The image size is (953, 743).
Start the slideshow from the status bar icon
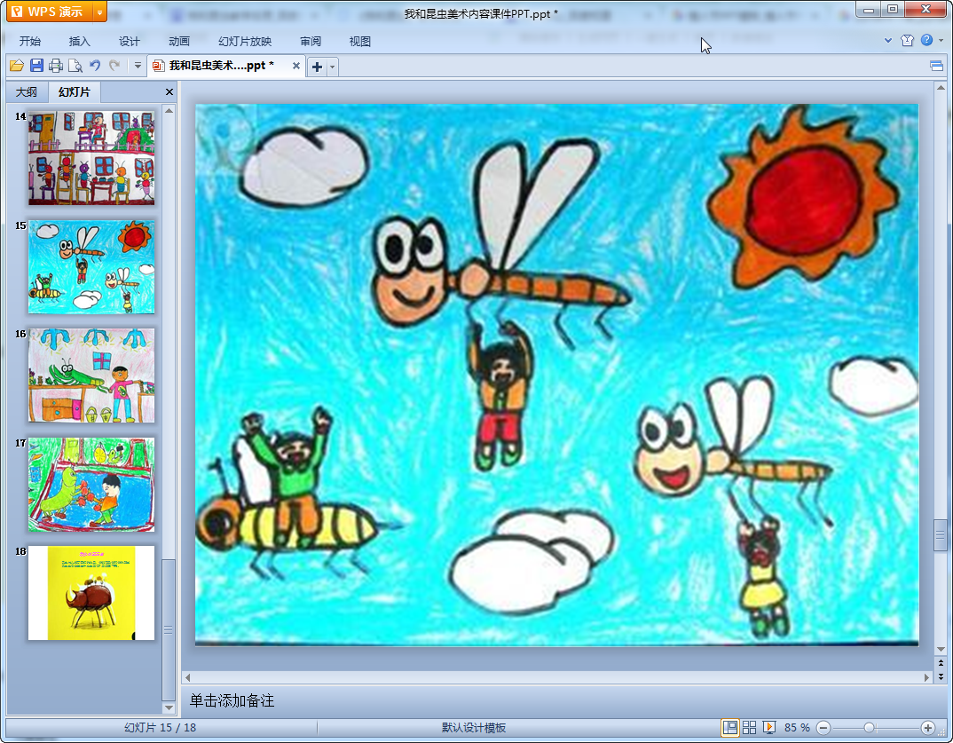click(x=769, y=728)
